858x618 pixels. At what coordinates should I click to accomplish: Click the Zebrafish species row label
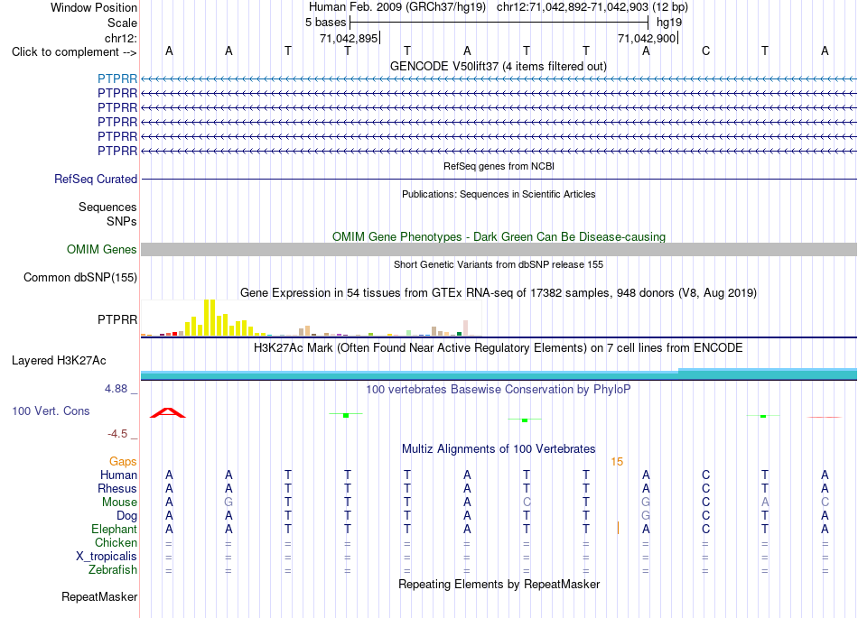click(x=113, y=570)
